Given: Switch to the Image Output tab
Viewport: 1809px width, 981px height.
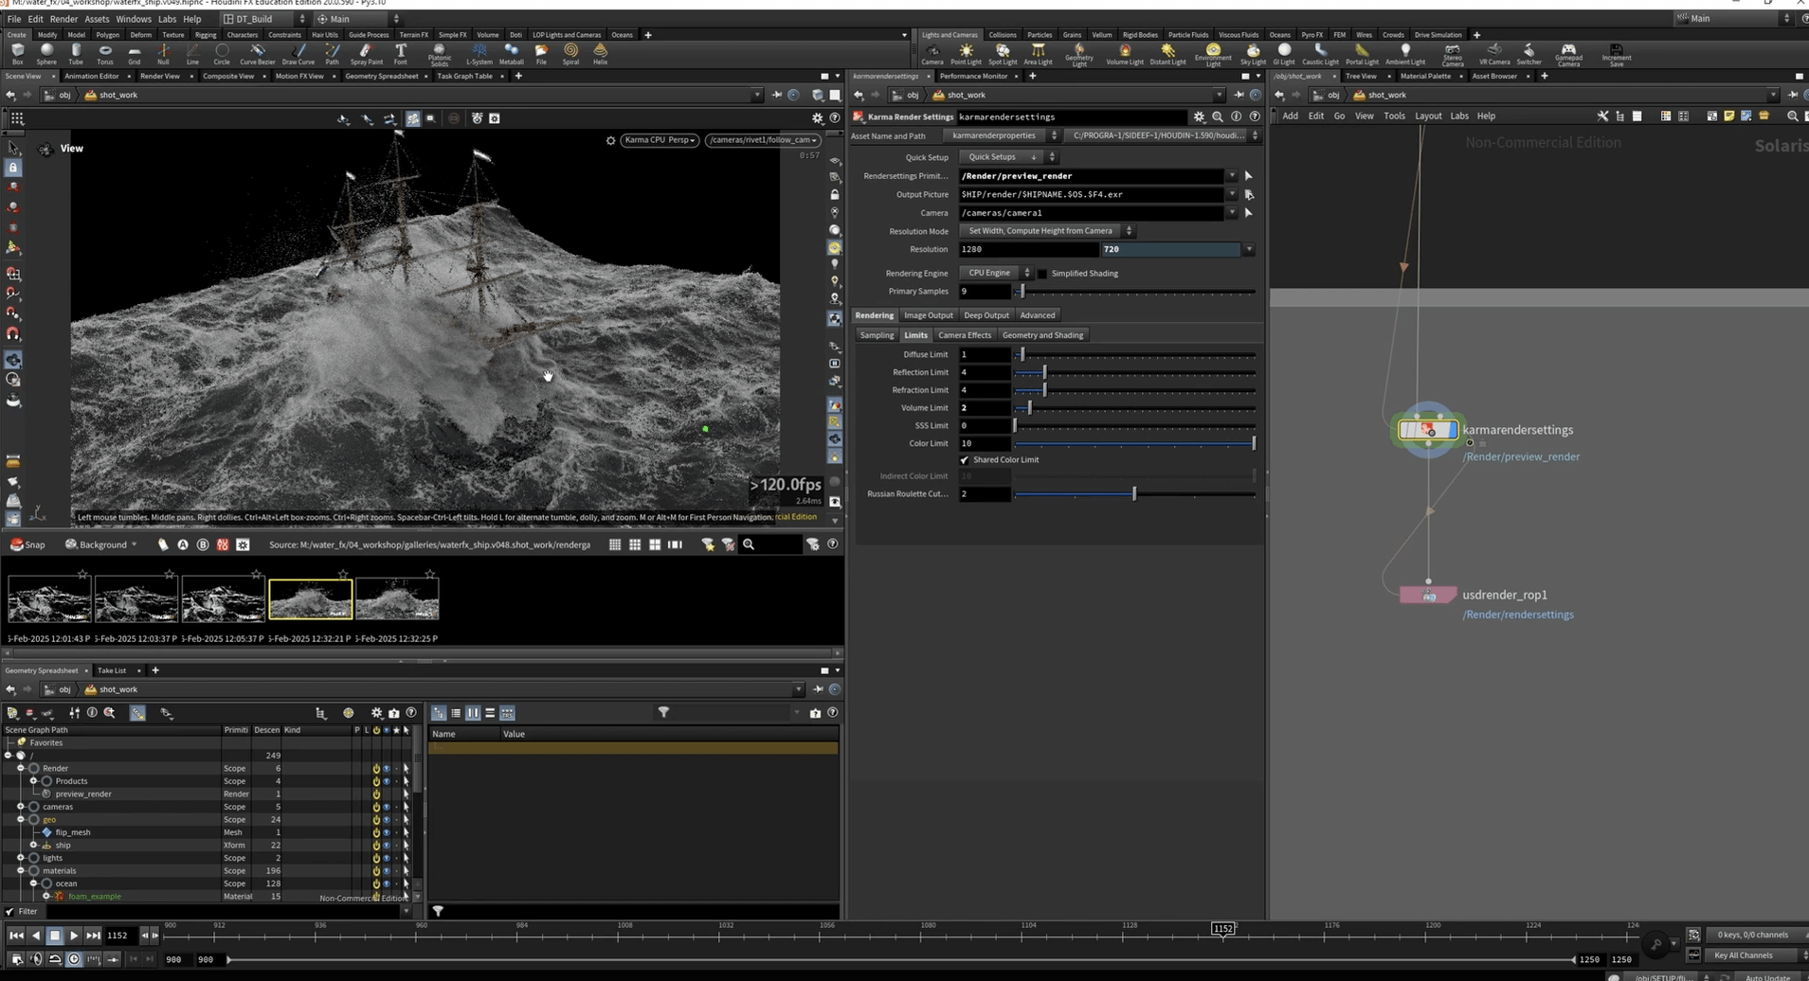Looking at the screenshot, I should coord(928,315).
